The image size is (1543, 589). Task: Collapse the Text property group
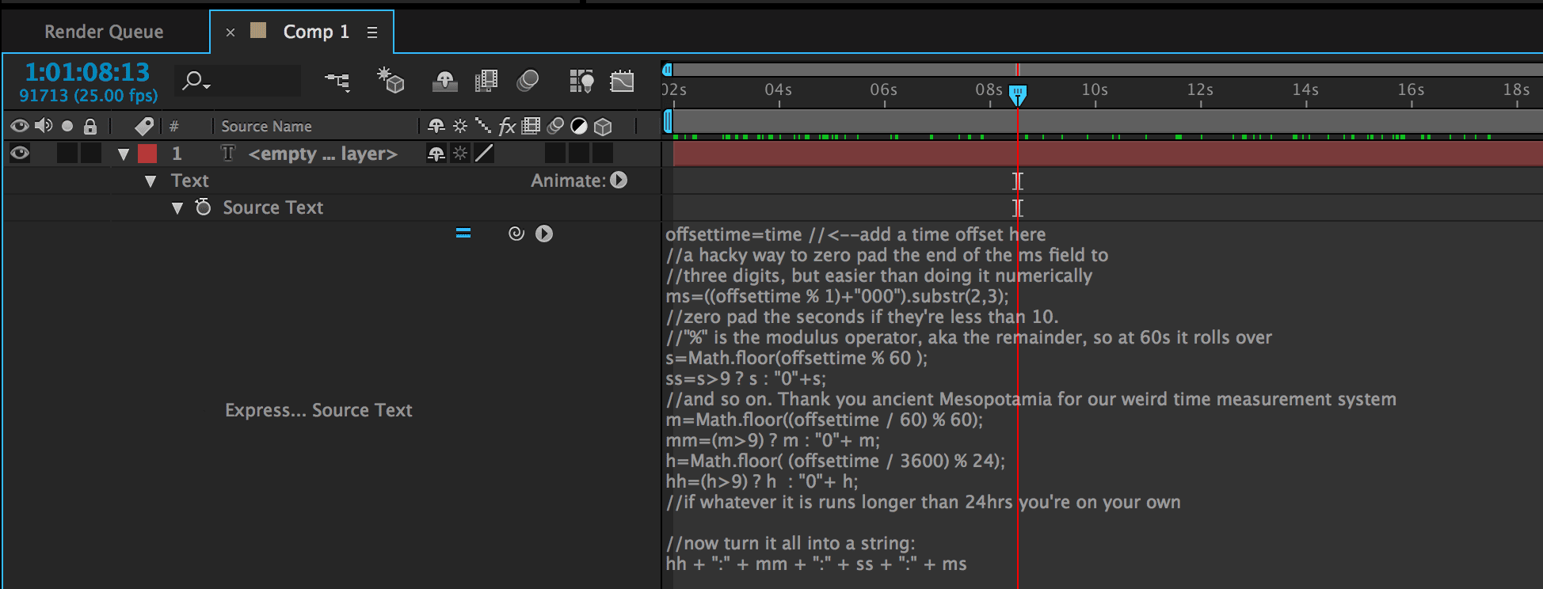[150, 181]
